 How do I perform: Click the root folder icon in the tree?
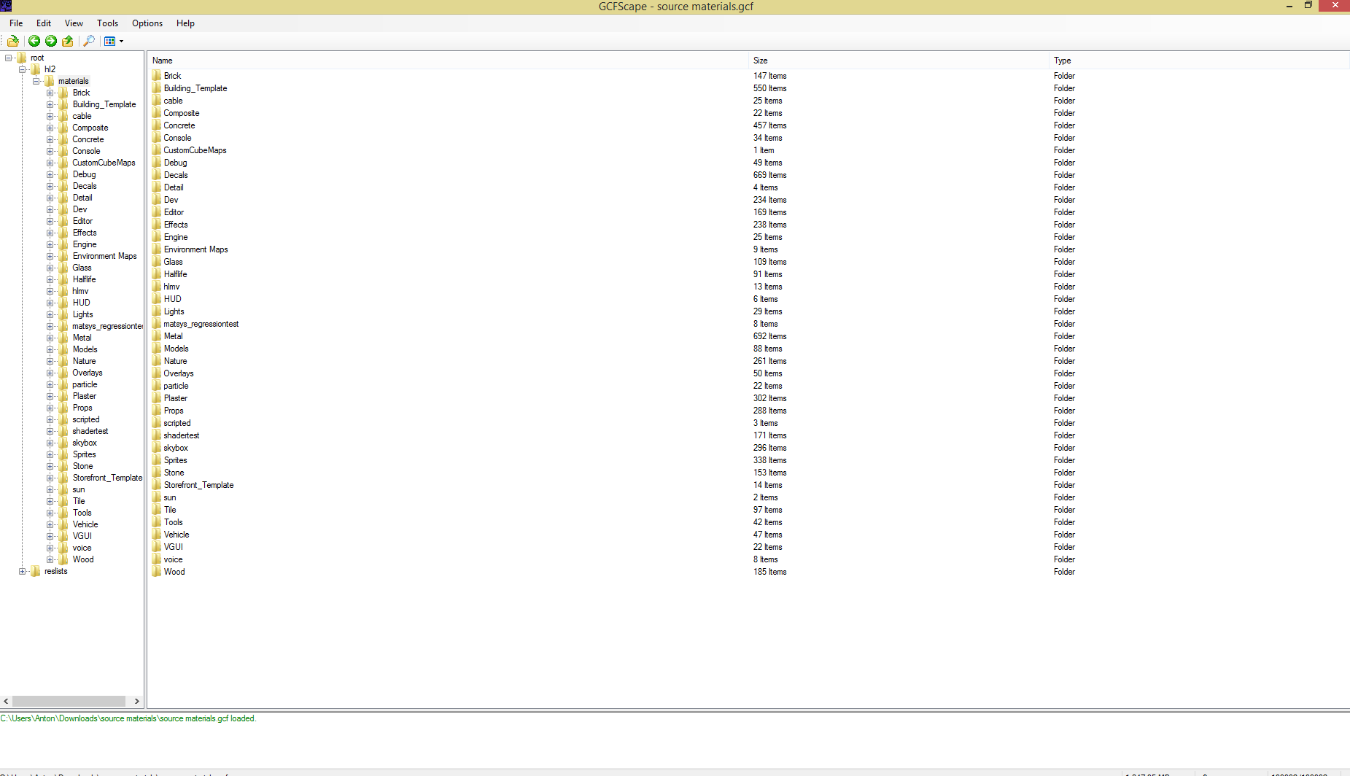pyautogui.click(x=22, y=58)
